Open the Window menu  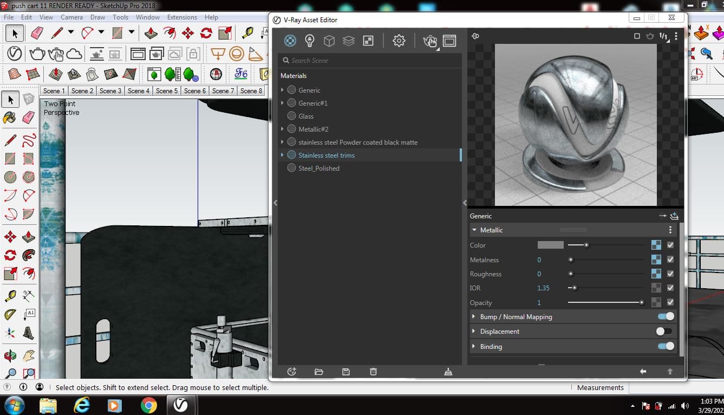(x=148, y=17)
